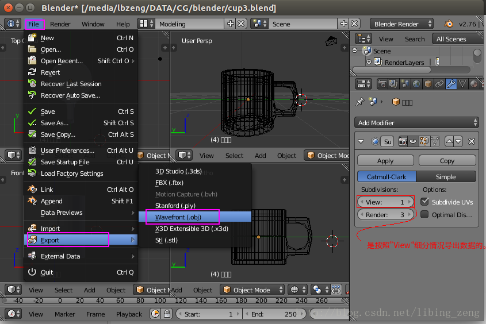This screenshot has height=324, width=486.
Task: Expand the External Data submenu
Action: [x=81, y=256]
